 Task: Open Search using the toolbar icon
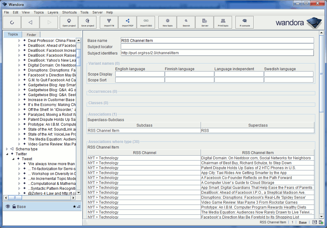click(186, 22)
